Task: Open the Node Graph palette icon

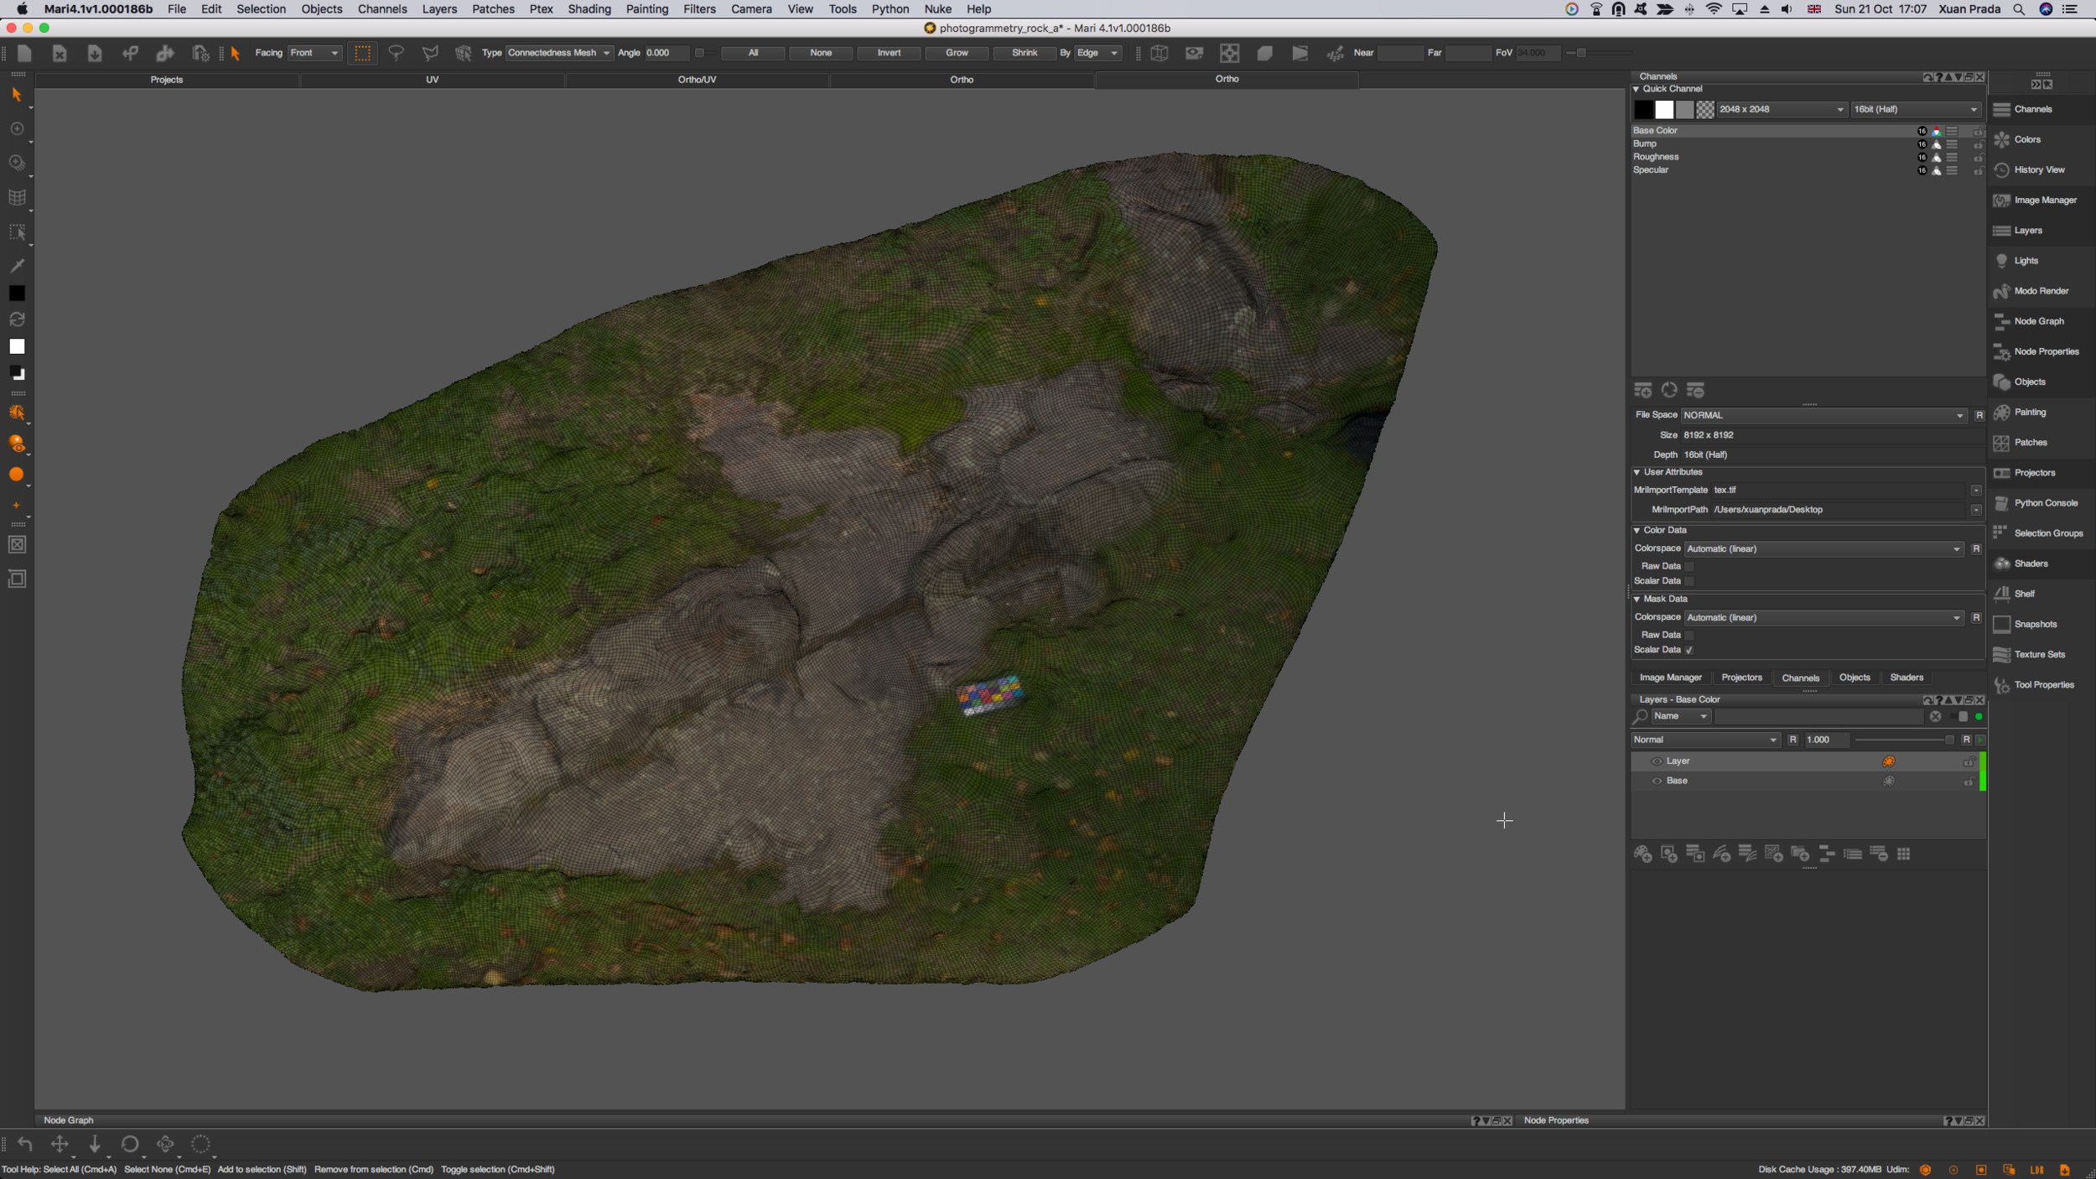Action: coord(2002,321)
